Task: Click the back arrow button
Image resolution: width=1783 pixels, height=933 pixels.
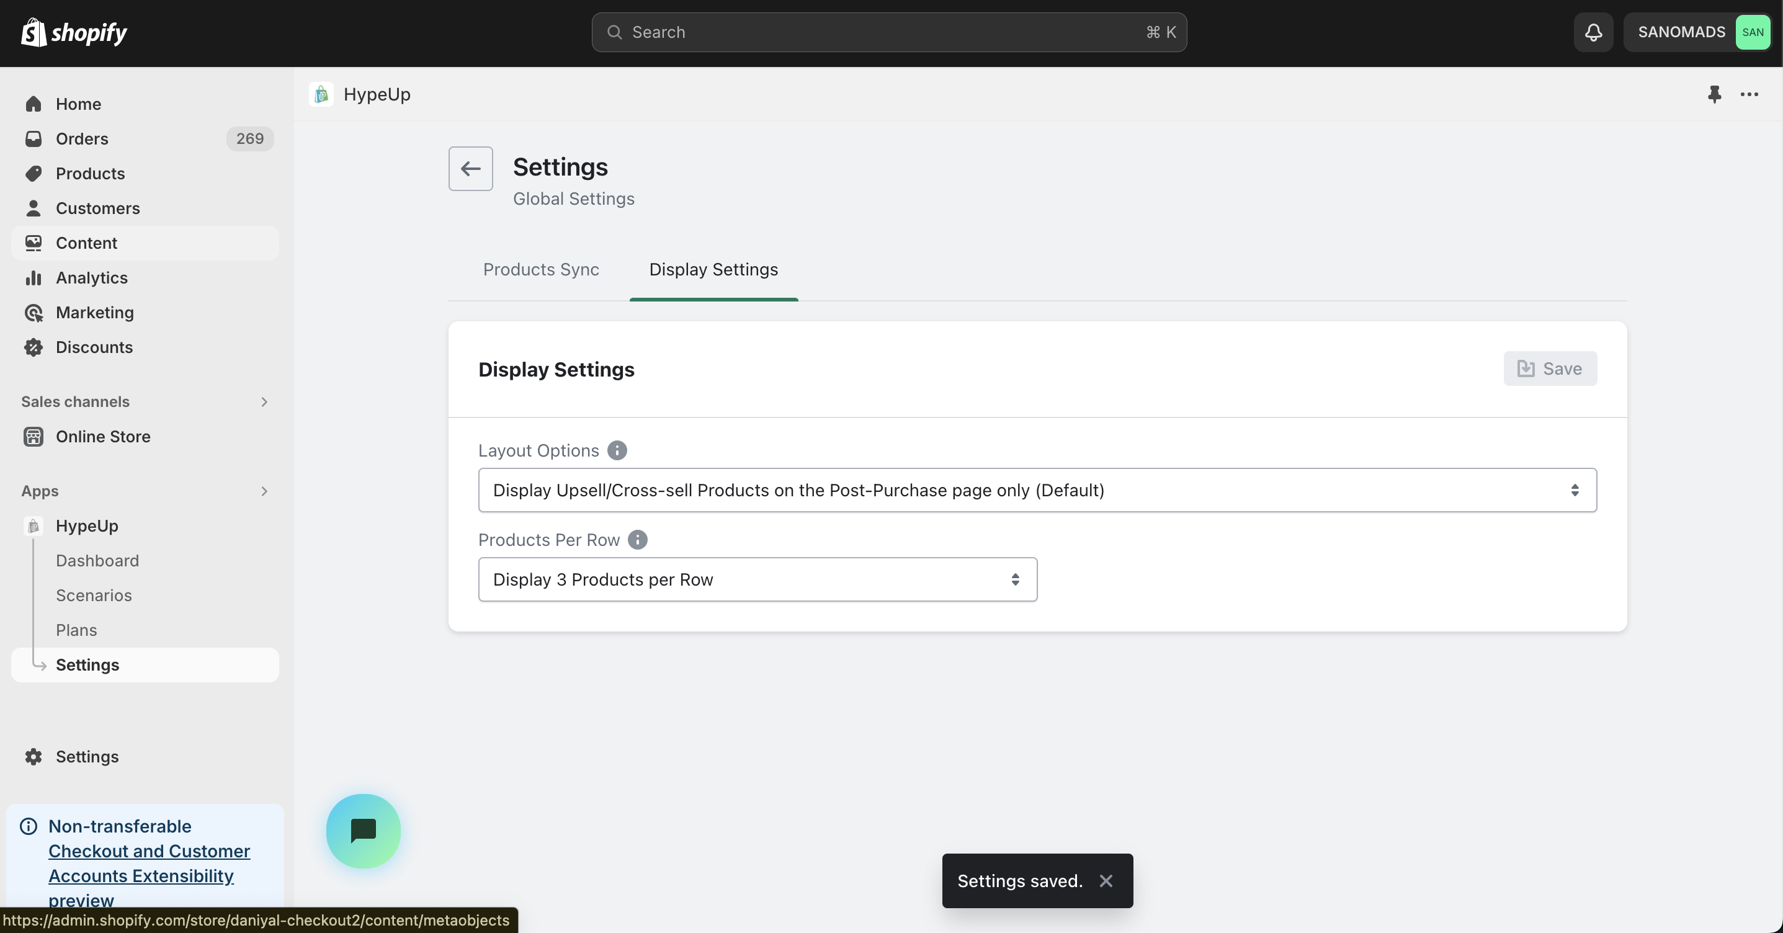Action: coord(471,168)
